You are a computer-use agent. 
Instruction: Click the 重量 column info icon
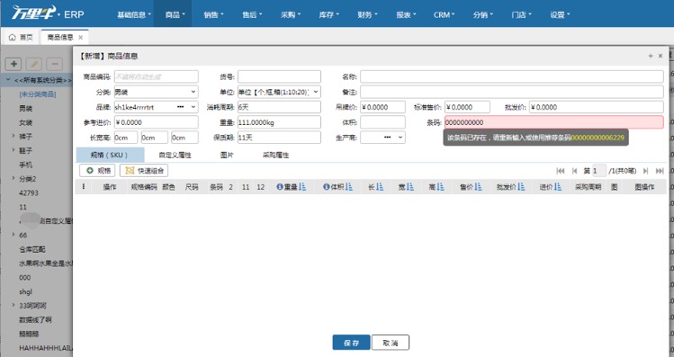point(280,187)
